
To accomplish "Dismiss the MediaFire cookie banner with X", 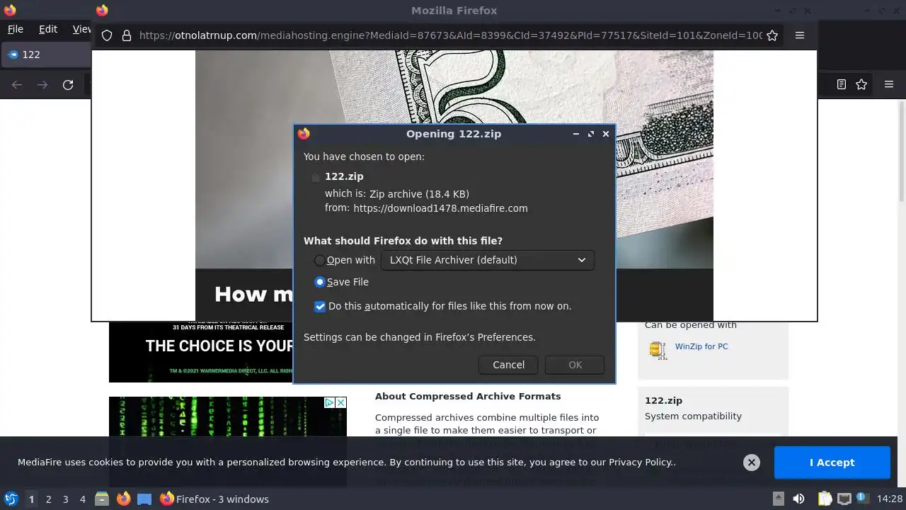I will (x=752, y=463).
